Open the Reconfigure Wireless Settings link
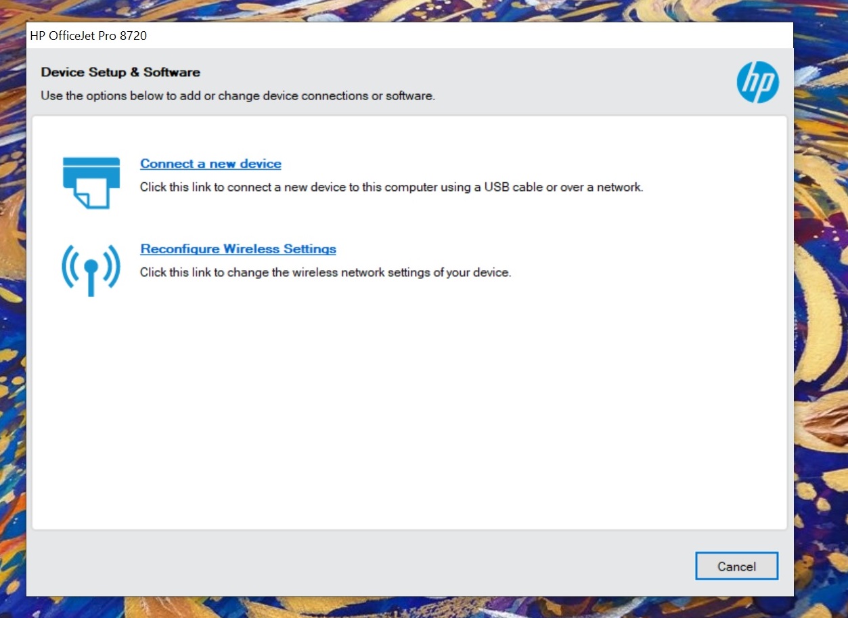The width and height of the screenshot is (848, 618). click(238, 248)
